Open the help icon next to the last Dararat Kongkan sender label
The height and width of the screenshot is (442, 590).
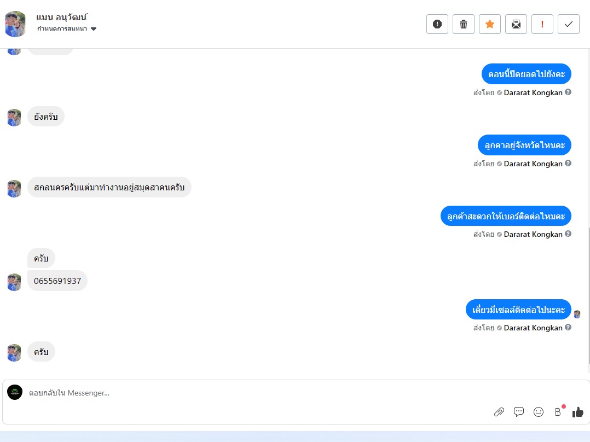tap(568, 327)
